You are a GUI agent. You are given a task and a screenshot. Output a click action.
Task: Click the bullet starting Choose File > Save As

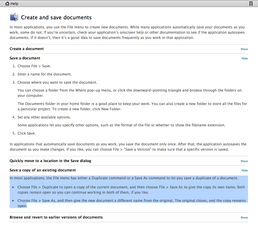(131, 203)
